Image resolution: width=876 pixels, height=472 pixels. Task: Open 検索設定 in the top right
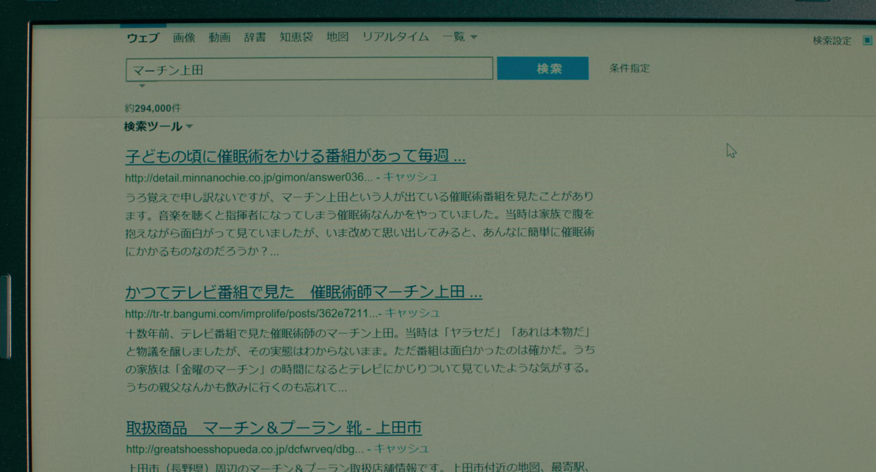pyautogui.click(x=832, y=41)
